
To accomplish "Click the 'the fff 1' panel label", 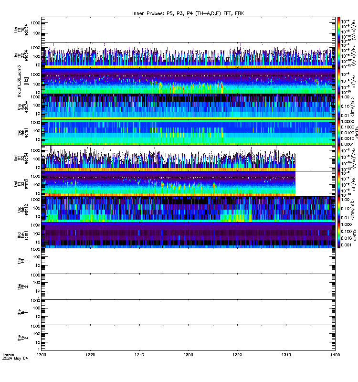I will [x=23, y=261].
